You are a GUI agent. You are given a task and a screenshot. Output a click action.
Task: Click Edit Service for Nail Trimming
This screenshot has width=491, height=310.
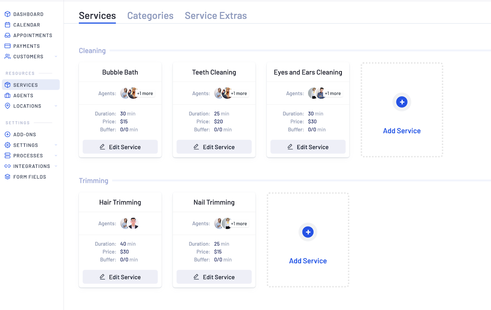tap(214, 277)
